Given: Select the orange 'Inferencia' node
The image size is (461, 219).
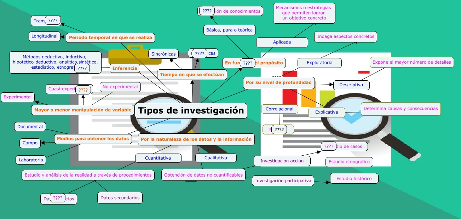Looking at the screenshot, I should [x=125, y=68].
